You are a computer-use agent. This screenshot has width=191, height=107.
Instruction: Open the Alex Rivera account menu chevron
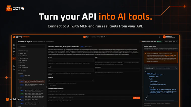(176, 37)
